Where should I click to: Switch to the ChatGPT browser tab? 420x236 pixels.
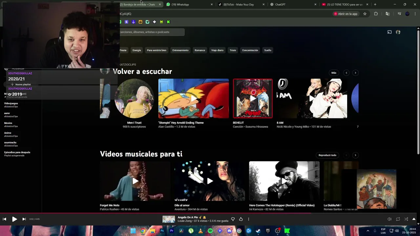(x=293, y=5)
